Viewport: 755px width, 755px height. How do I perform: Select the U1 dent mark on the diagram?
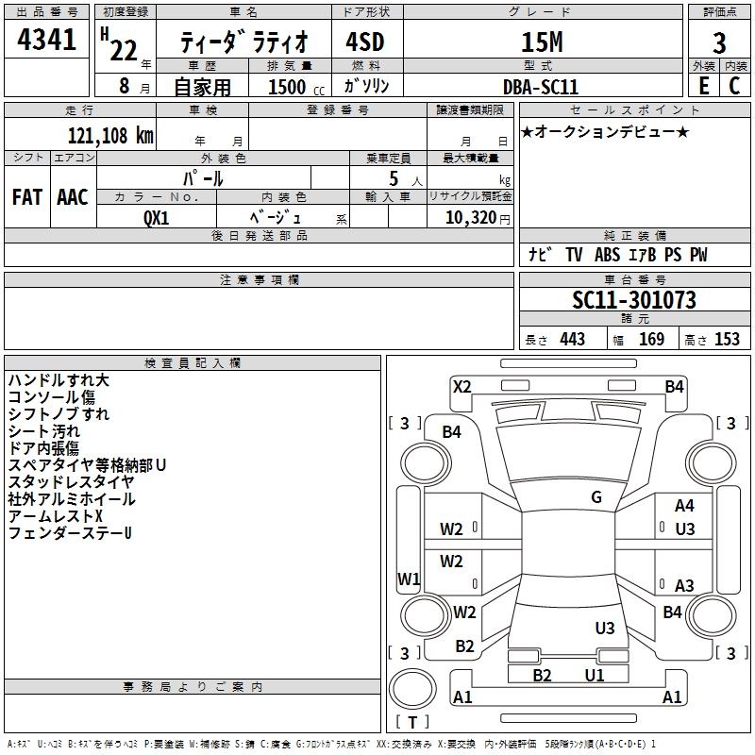(595, 675)
